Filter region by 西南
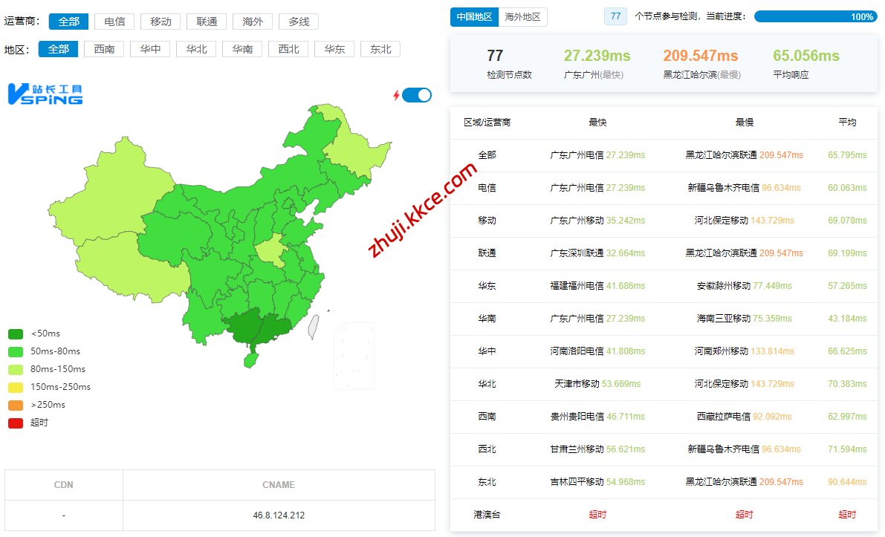 (x=104, y=49)
